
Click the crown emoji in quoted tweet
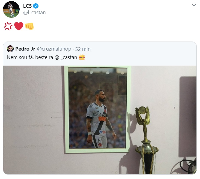[x=82, y=57]
